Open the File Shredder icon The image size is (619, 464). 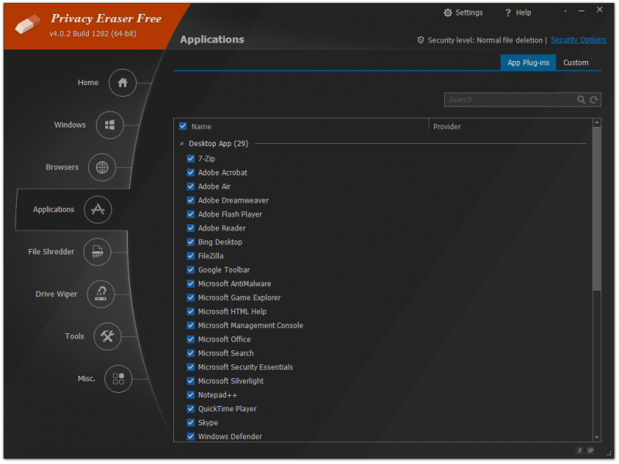(97, 252)
